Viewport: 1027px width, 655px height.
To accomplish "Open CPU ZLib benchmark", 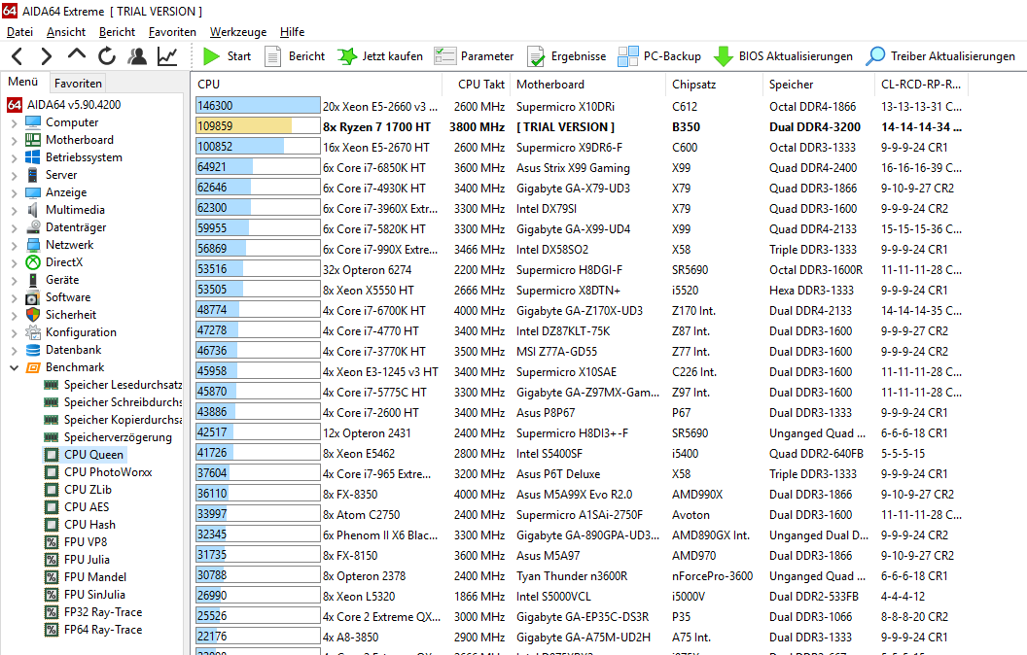I will [78, 490].
